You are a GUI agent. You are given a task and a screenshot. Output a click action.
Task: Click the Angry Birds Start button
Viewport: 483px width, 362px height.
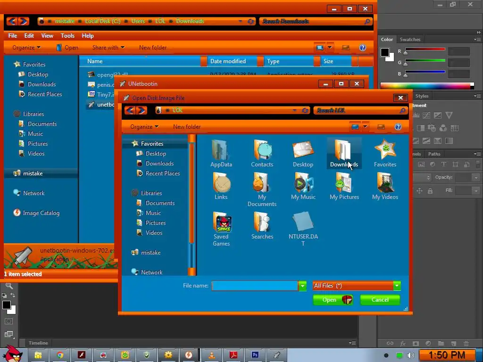coord(12,354)
